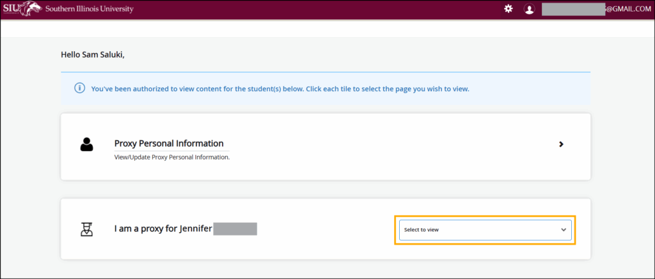This screenshot has width=655, height=279.
Task: Click the 'Hello Sam Saluki' greeting
Action: coord(93,55)
